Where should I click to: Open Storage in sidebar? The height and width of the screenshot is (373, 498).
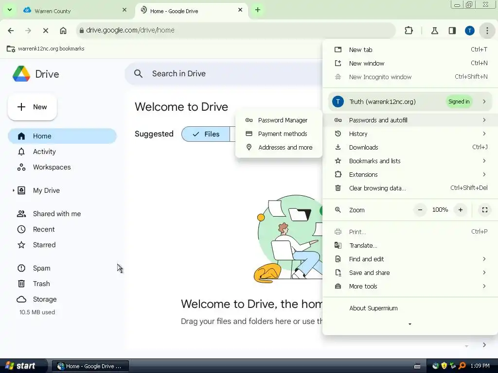tap(62, 299)
